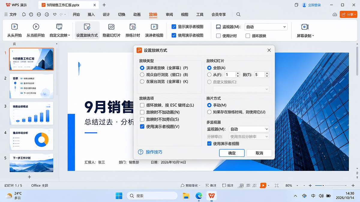Open the 分享 dropdown arrow
Screen dimensions: 360x202
pos(355,14)
